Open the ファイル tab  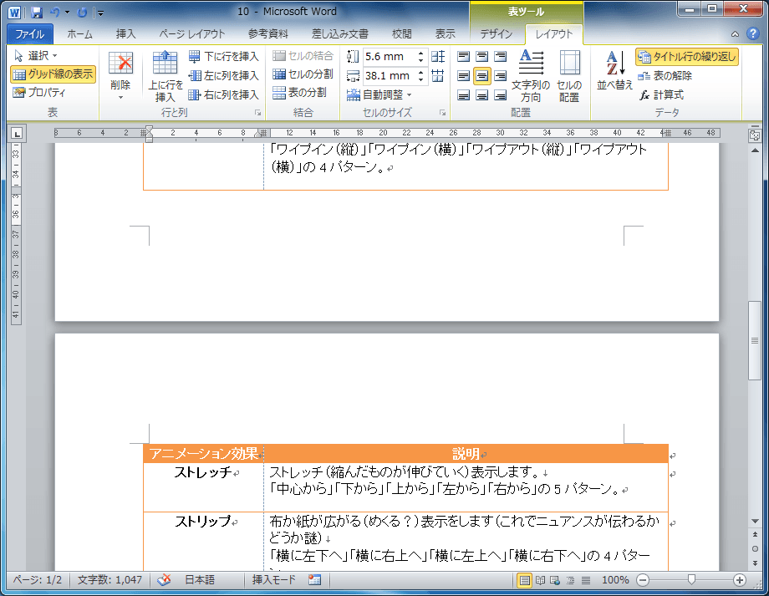[29, 33]
